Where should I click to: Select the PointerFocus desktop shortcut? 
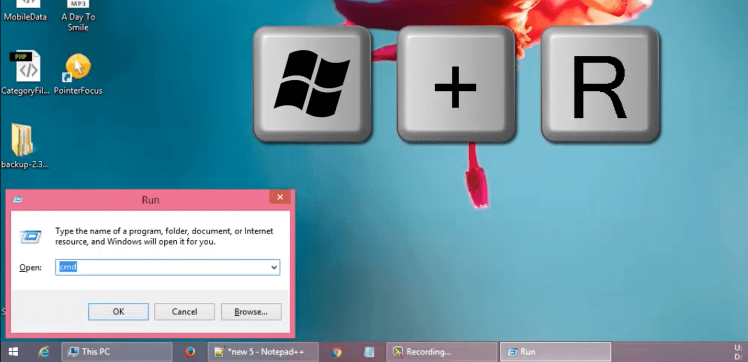click(78, 74)
